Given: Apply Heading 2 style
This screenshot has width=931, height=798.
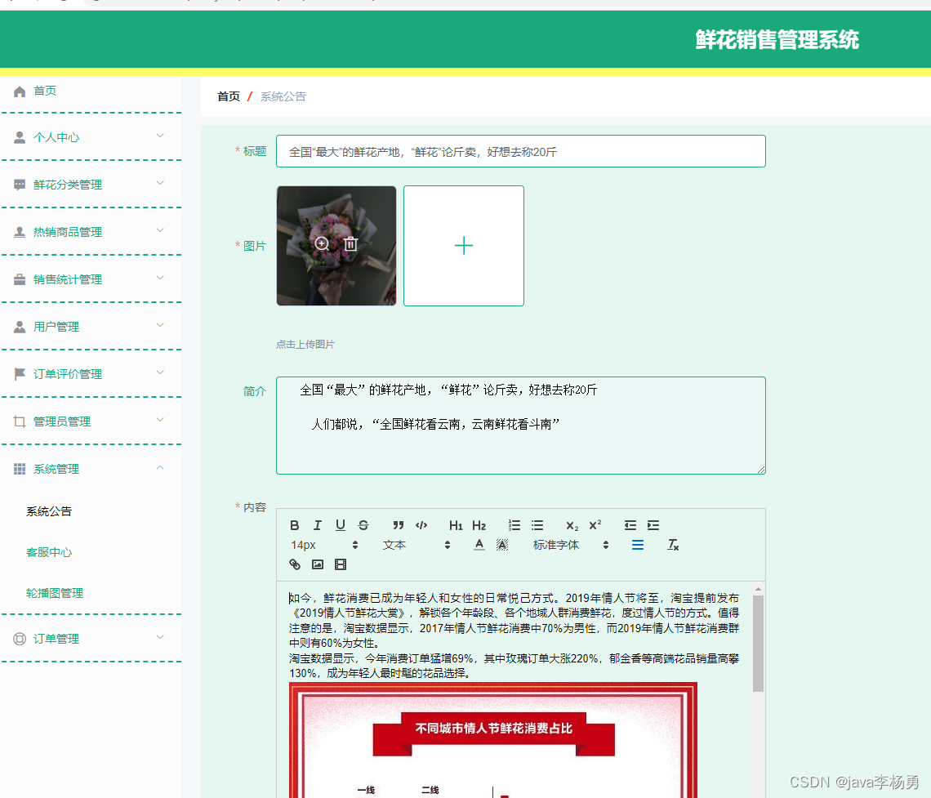Looking at the screenshot, I should click(x=479, y=525).
